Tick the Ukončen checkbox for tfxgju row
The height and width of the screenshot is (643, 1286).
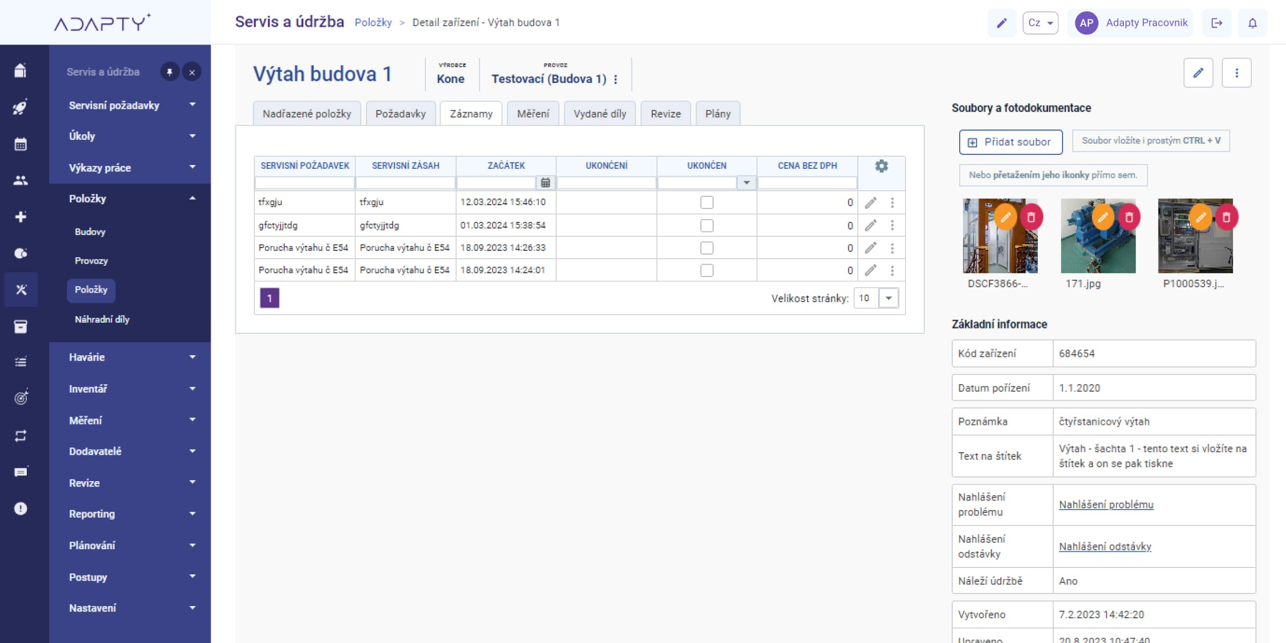(707, 203)
